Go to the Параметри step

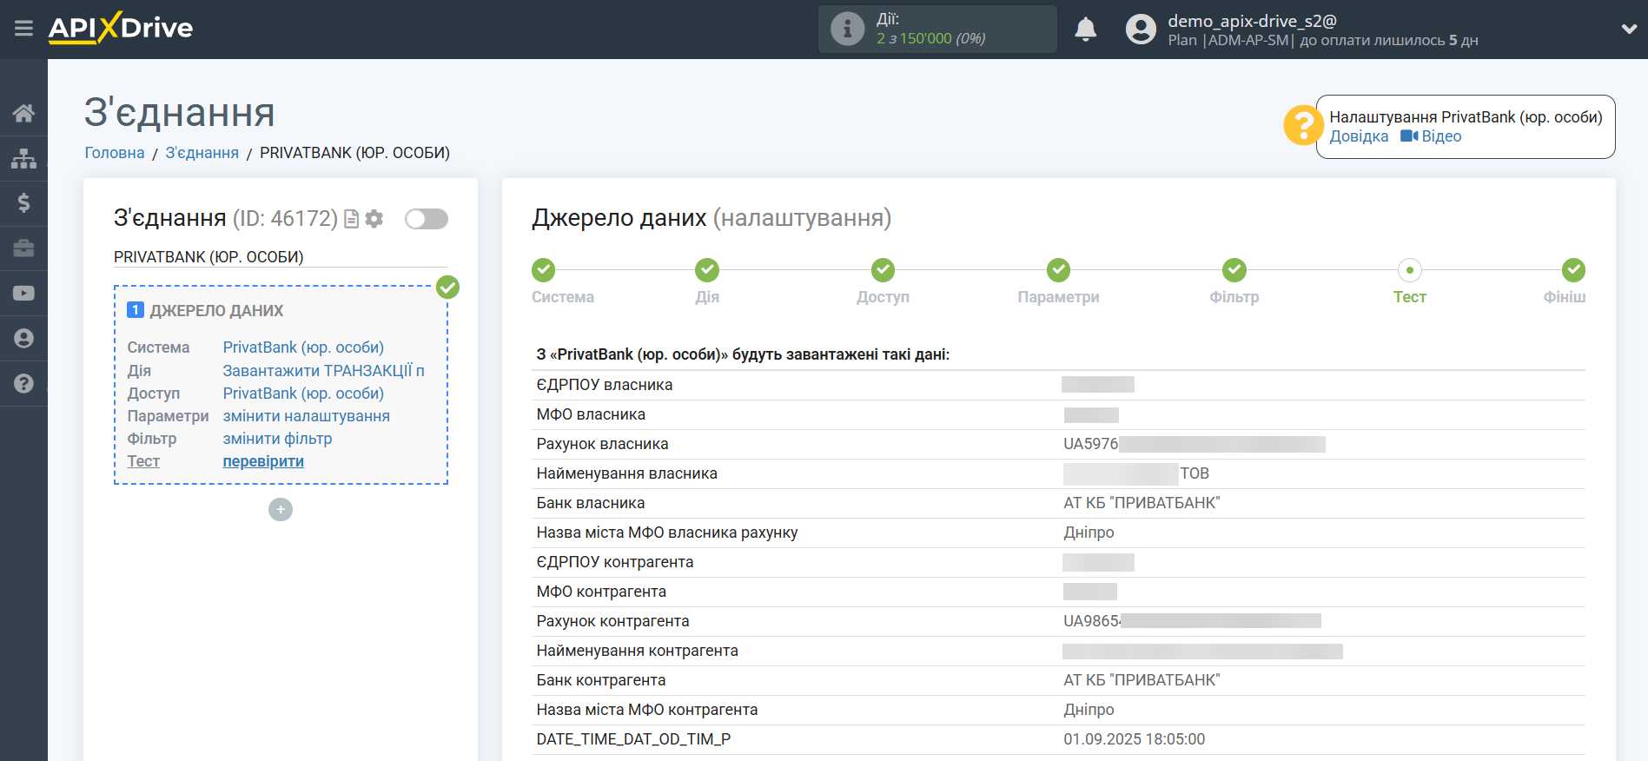1058,271
